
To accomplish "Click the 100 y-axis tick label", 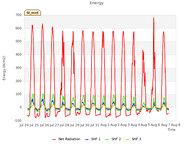I will (x=18, y=94).
